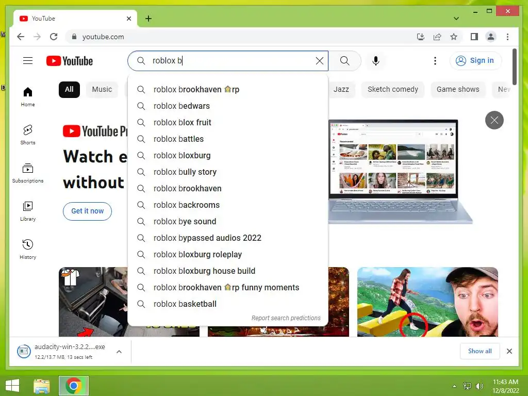Select the Music filter chip
The height and width of the screenshot is (396, 528).
coord(102,90)
